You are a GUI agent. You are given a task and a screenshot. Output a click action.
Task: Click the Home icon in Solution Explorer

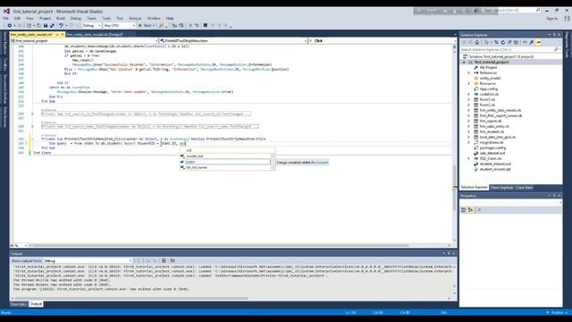[476, 42]
